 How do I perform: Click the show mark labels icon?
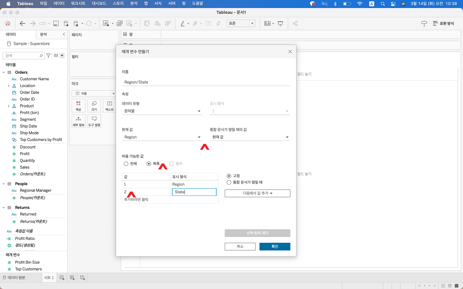pos(208,23)
